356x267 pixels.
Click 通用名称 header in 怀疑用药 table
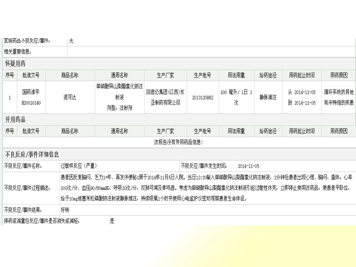click(120, 75)
